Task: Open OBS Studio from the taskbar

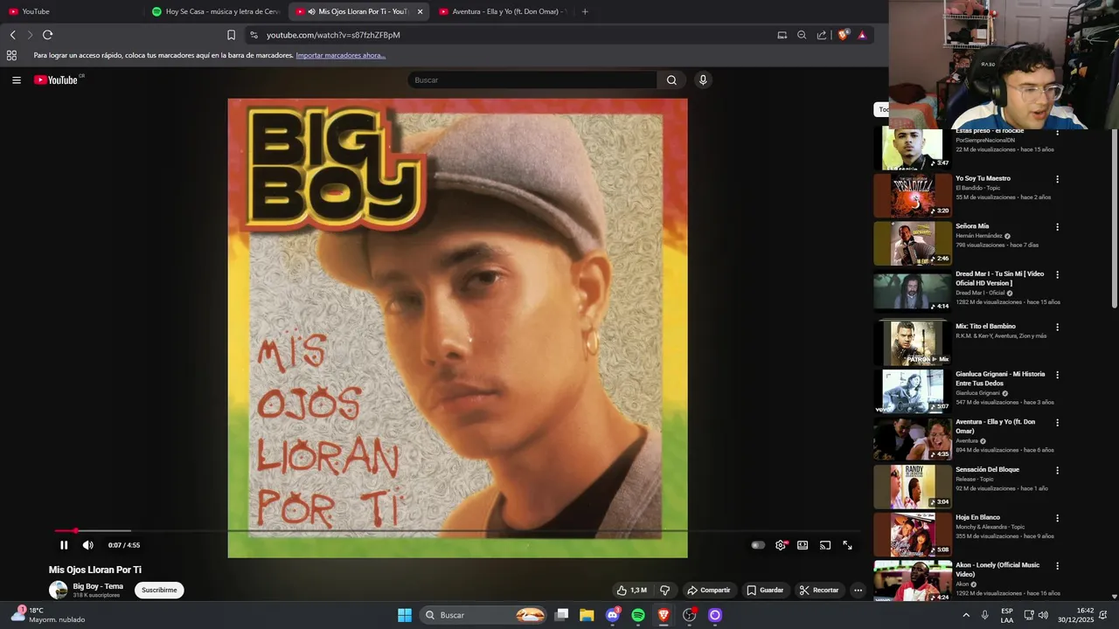Action: point(690,615)
